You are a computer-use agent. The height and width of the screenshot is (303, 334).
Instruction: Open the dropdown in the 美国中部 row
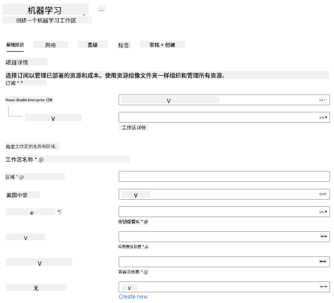tap(224, 194)
